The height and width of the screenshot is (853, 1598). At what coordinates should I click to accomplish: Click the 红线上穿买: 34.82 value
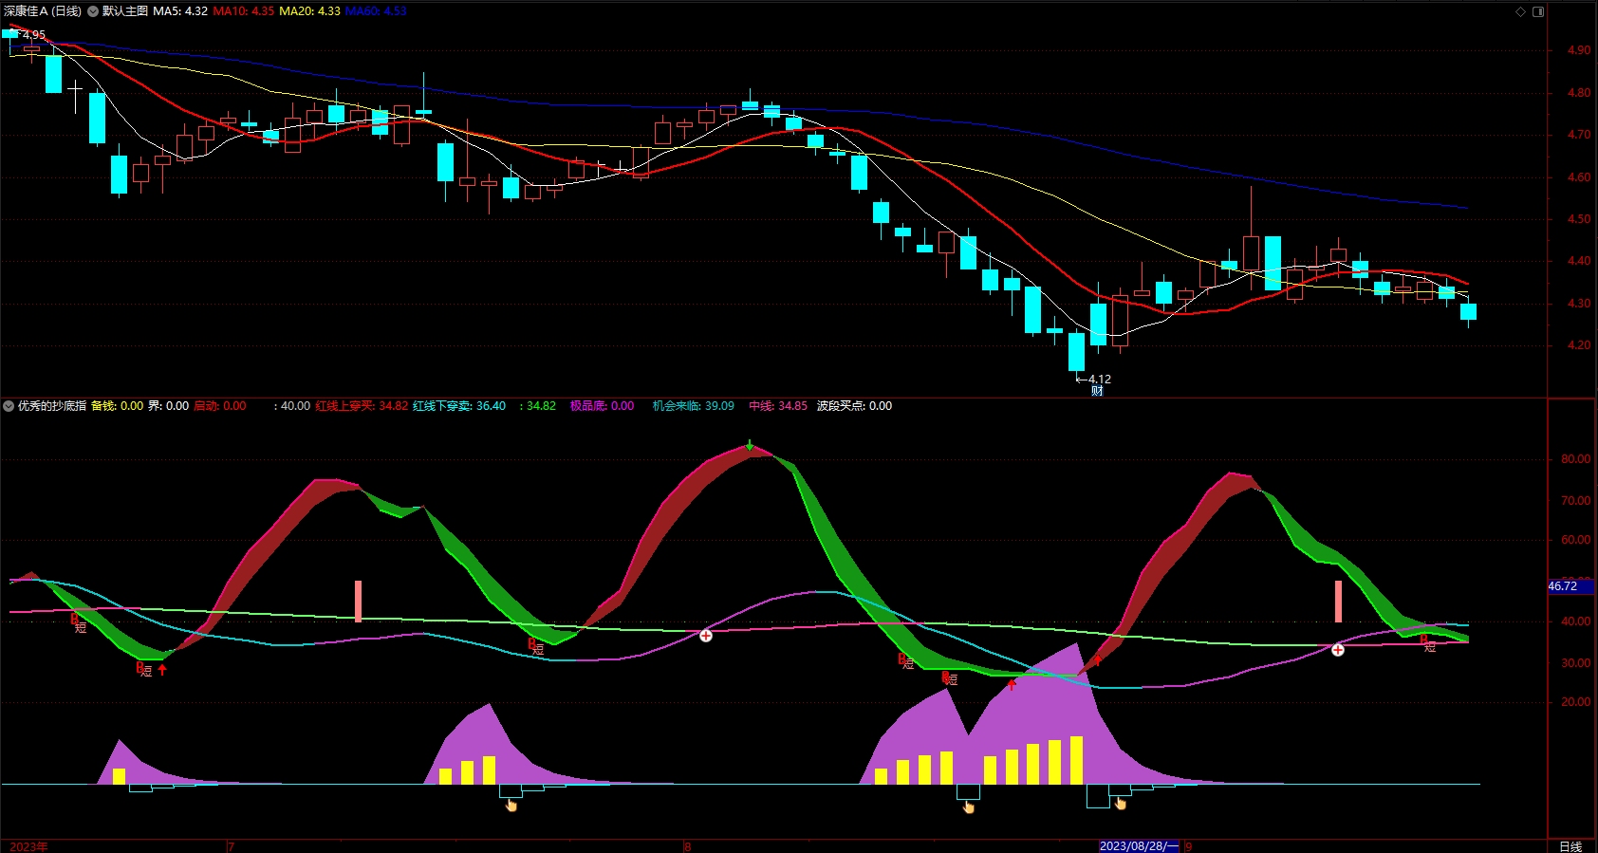tap(362, 406)
